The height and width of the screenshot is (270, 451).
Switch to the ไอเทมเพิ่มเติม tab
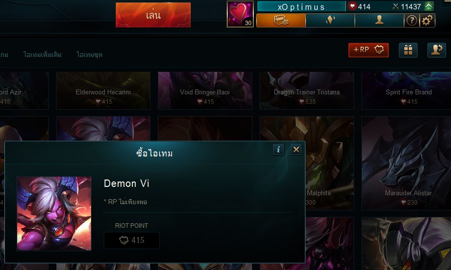[x=42, y=55]
